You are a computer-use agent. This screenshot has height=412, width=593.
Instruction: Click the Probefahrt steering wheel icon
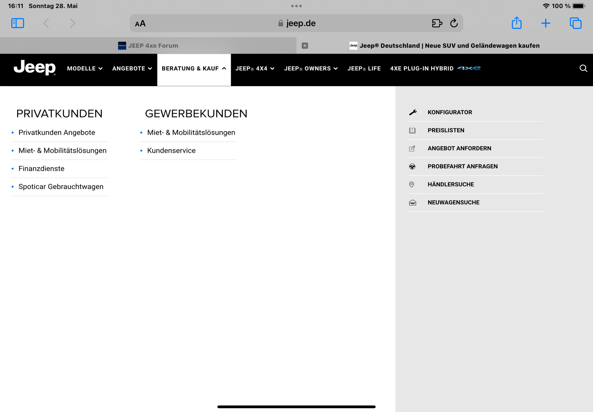click(x=412, y=167)
